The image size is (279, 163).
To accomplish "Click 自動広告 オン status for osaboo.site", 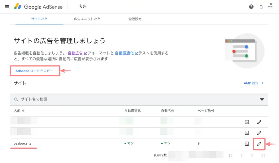I will tap(166, 143).
